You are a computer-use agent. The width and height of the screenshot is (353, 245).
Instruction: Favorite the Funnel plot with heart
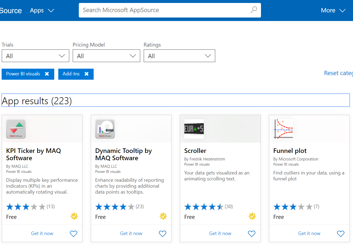341,234
